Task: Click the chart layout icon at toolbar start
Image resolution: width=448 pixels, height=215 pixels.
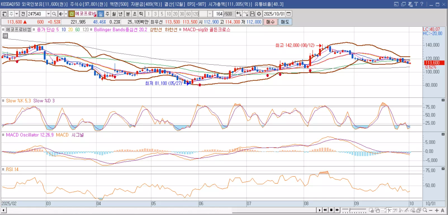Action: coord(4,14)
